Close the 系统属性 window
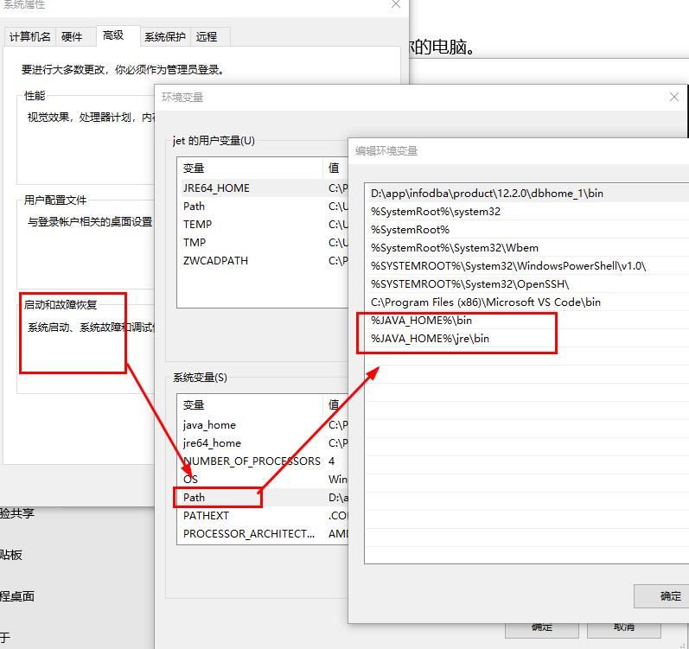The image size is (689, 649). tap(396, 4)
